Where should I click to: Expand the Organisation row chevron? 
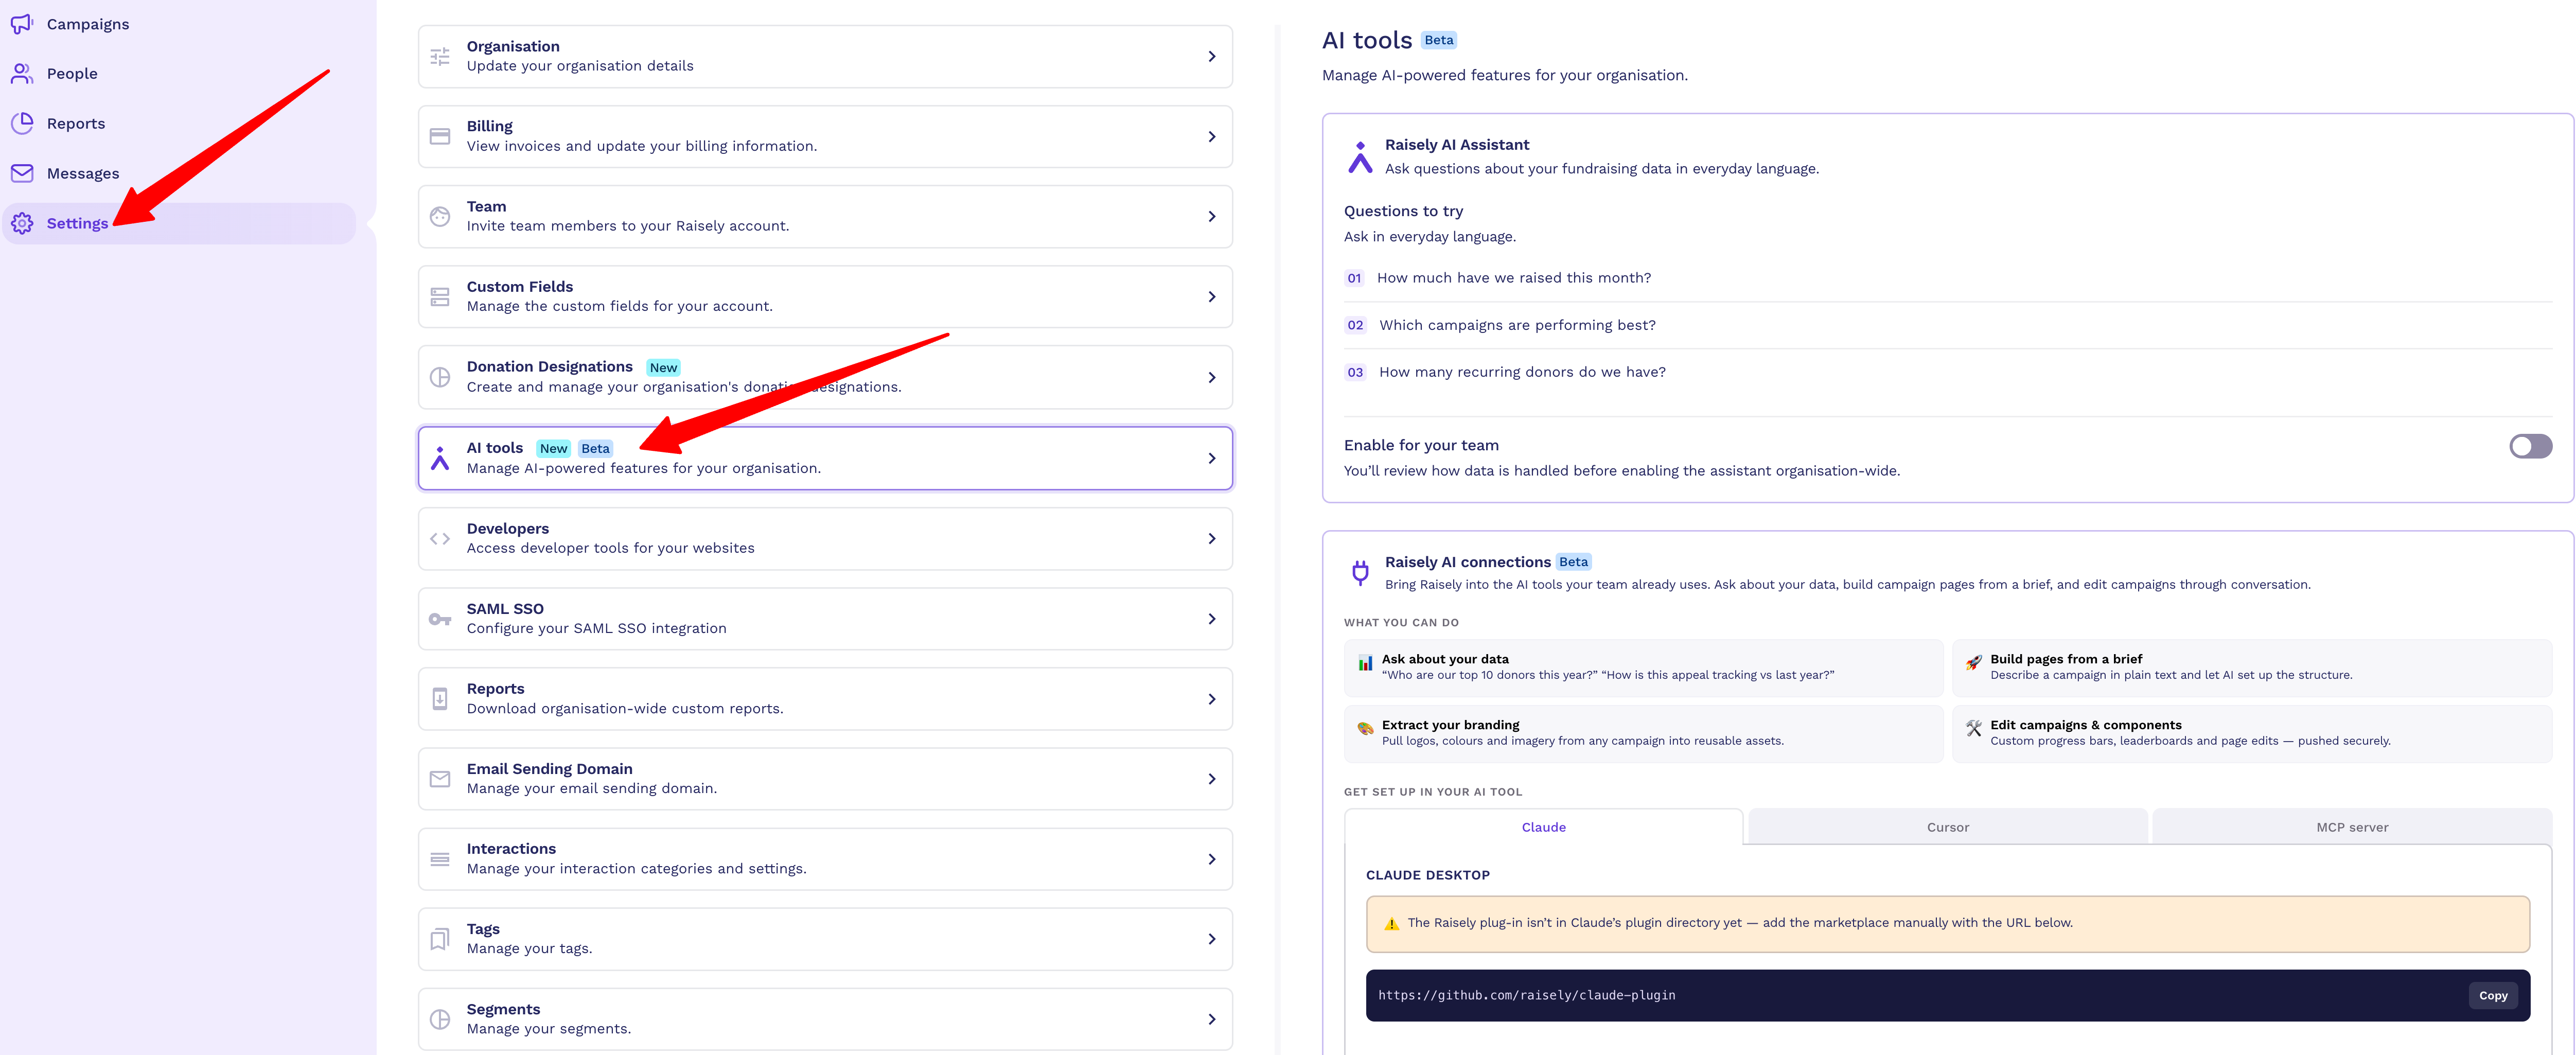tap(1211, 56)
